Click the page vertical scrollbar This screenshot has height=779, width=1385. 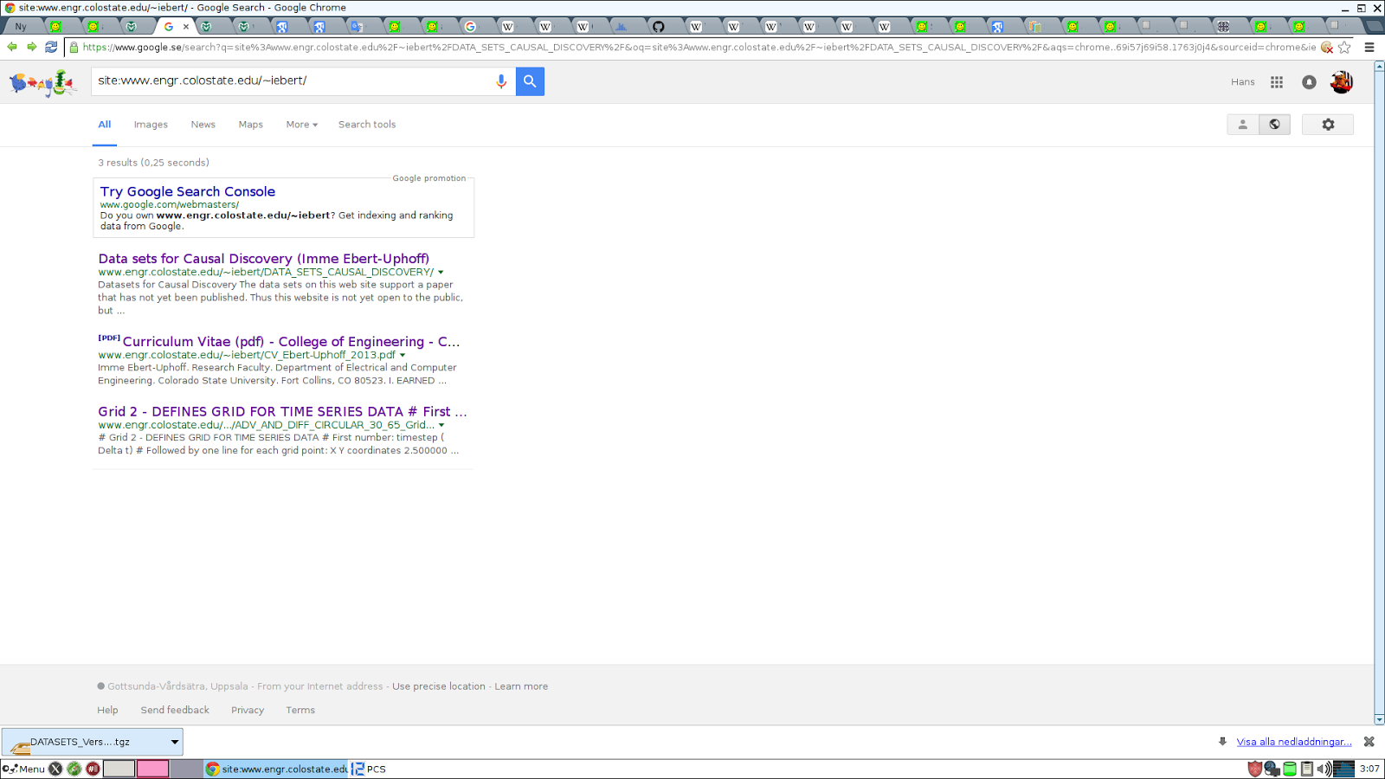[x=1379, y=392]
